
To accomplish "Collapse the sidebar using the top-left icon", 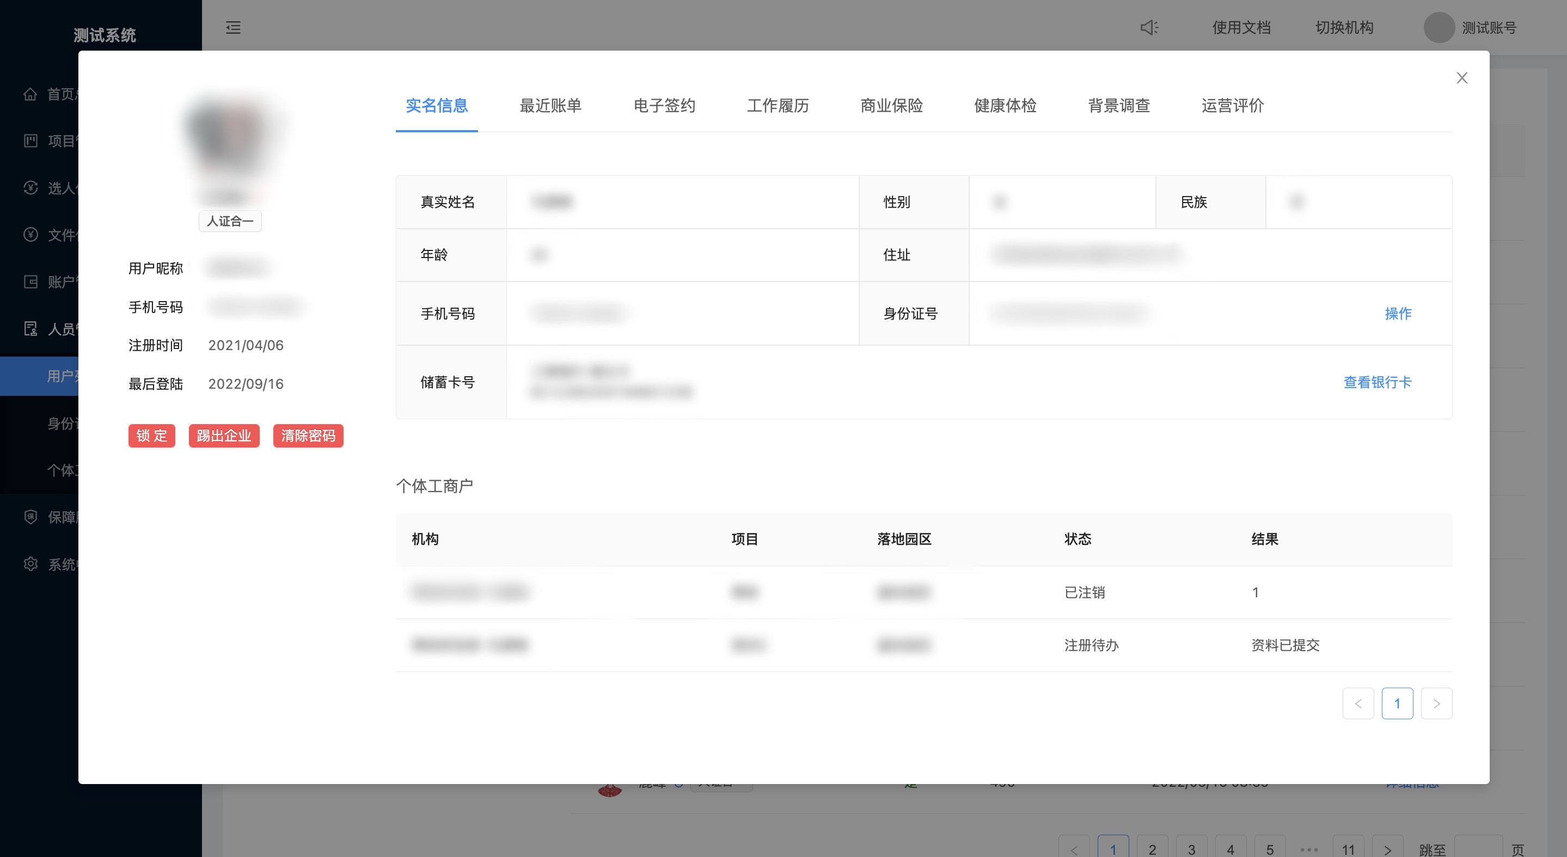I will point(233,28).
